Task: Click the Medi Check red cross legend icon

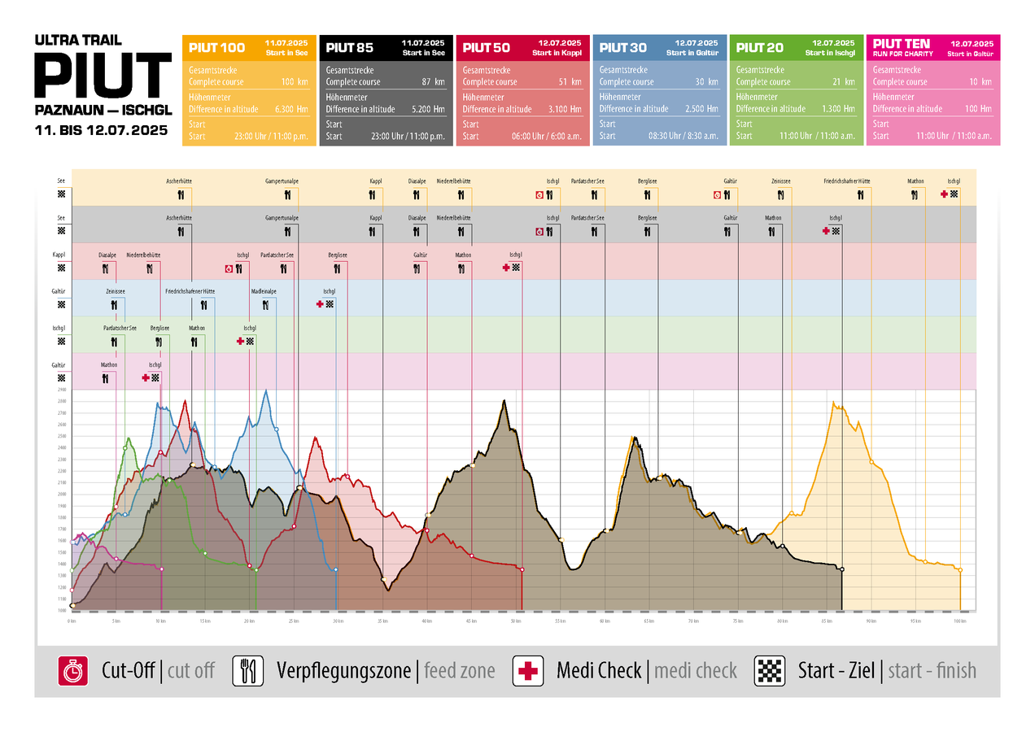Action: pos(528,671)
